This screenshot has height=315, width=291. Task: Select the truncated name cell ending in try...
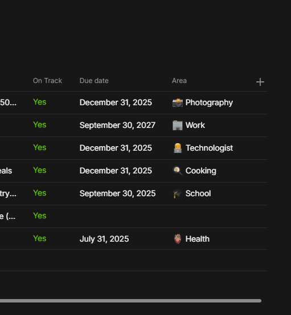[x=8, y=193]
